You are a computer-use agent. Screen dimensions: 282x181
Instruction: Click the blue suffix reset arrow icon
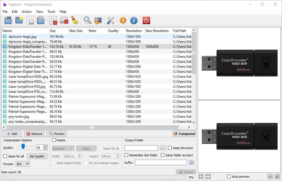[x=191, y=162]
